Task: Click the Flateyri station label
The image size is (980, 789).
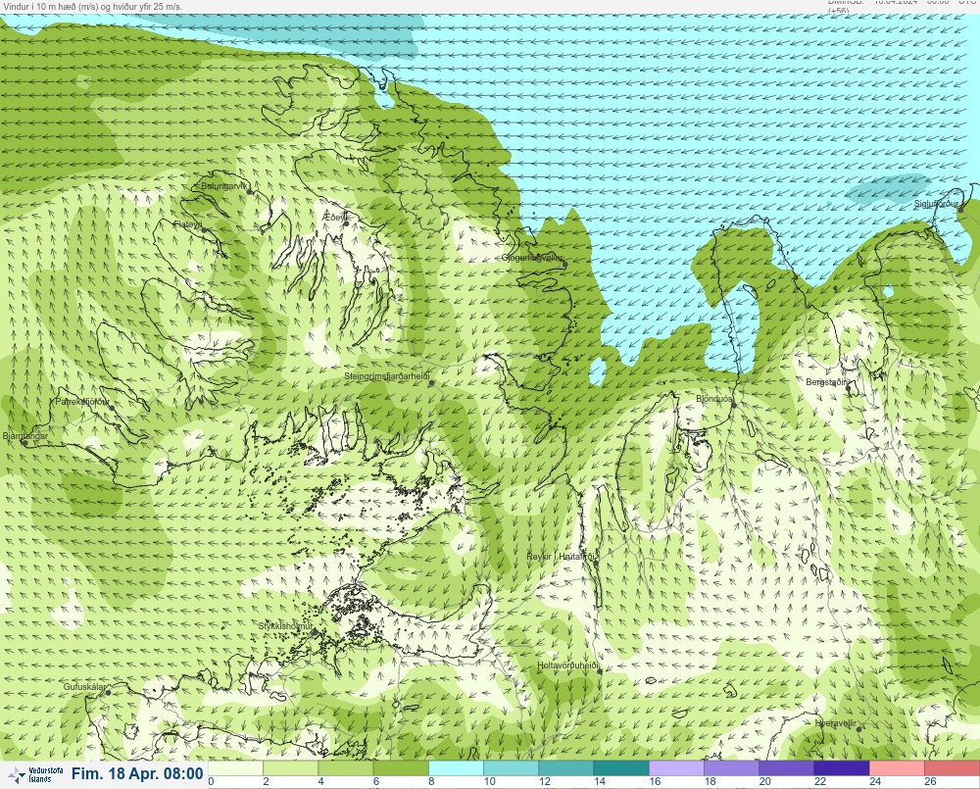Action: tap(189, 224)
